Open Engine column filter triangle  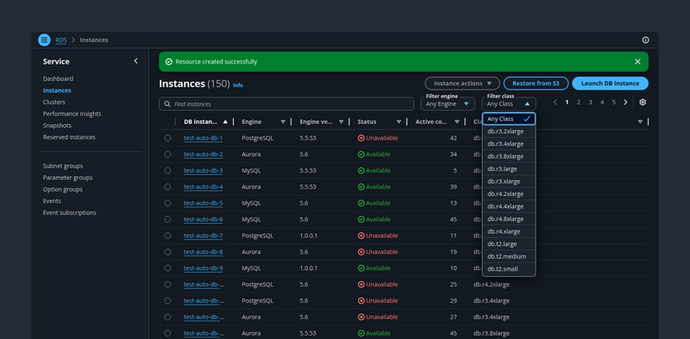pos(283,122)
